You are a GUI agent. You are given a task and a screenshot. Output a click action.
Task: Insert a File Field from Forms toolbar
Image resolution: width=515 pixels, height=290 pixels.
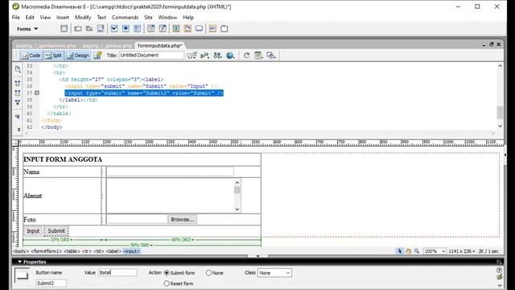tap(187, 29)
